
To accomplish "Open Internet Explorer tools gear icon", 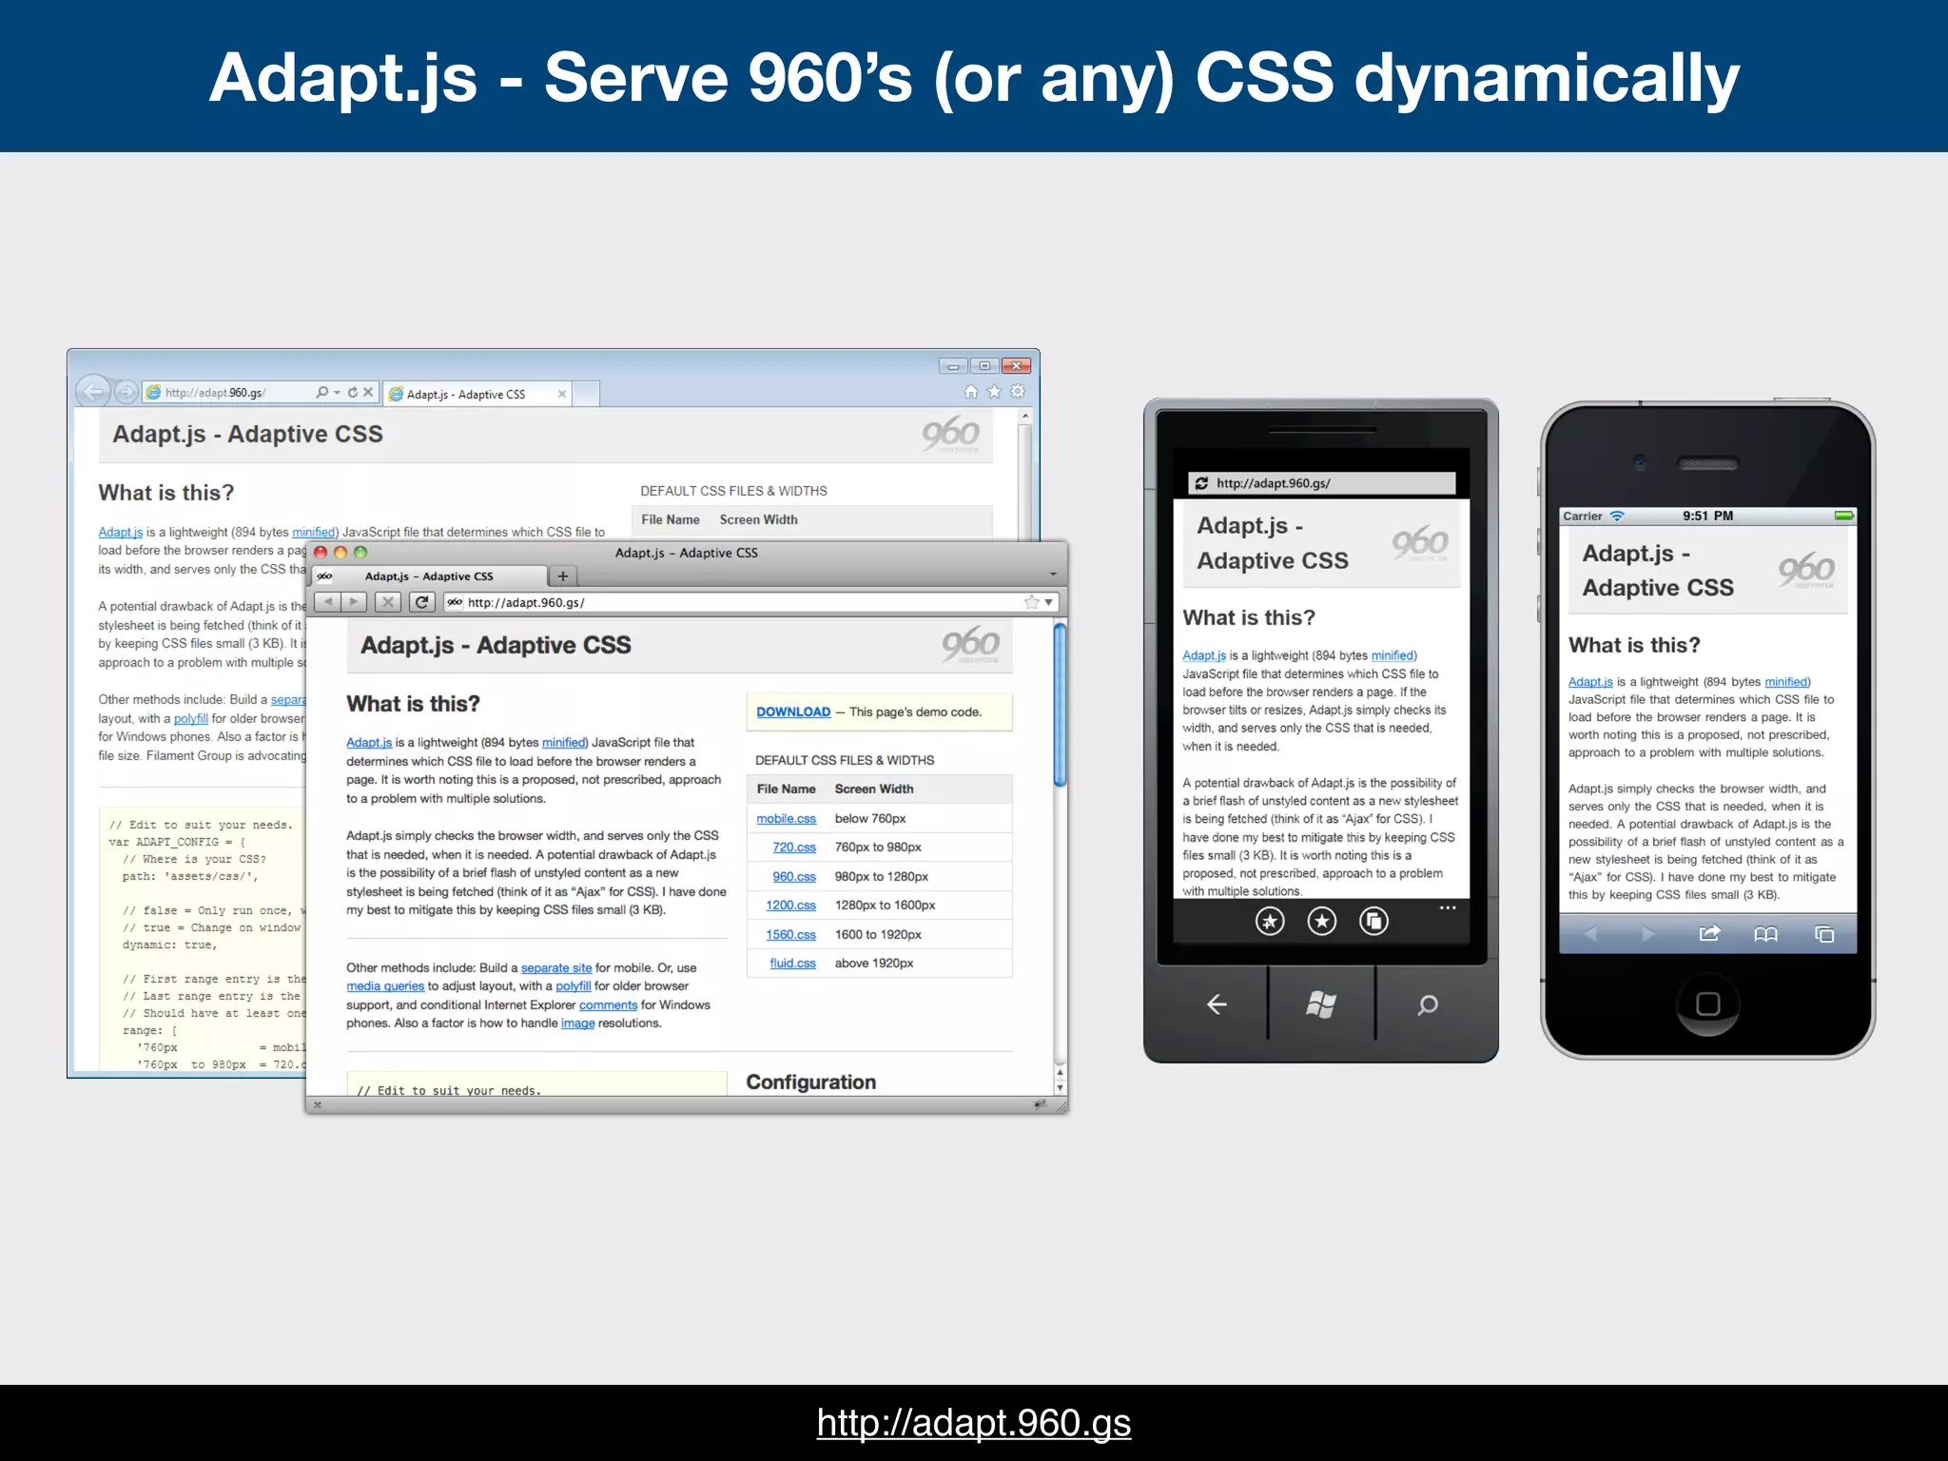I will 1018,392.
